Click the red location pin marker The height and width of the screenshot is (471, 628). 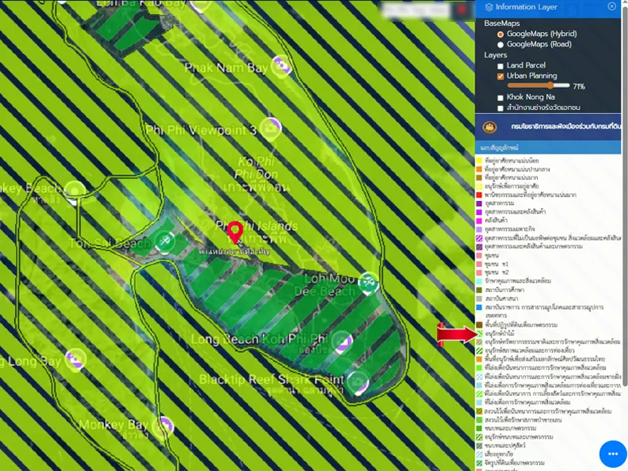(x=235, y=232)
